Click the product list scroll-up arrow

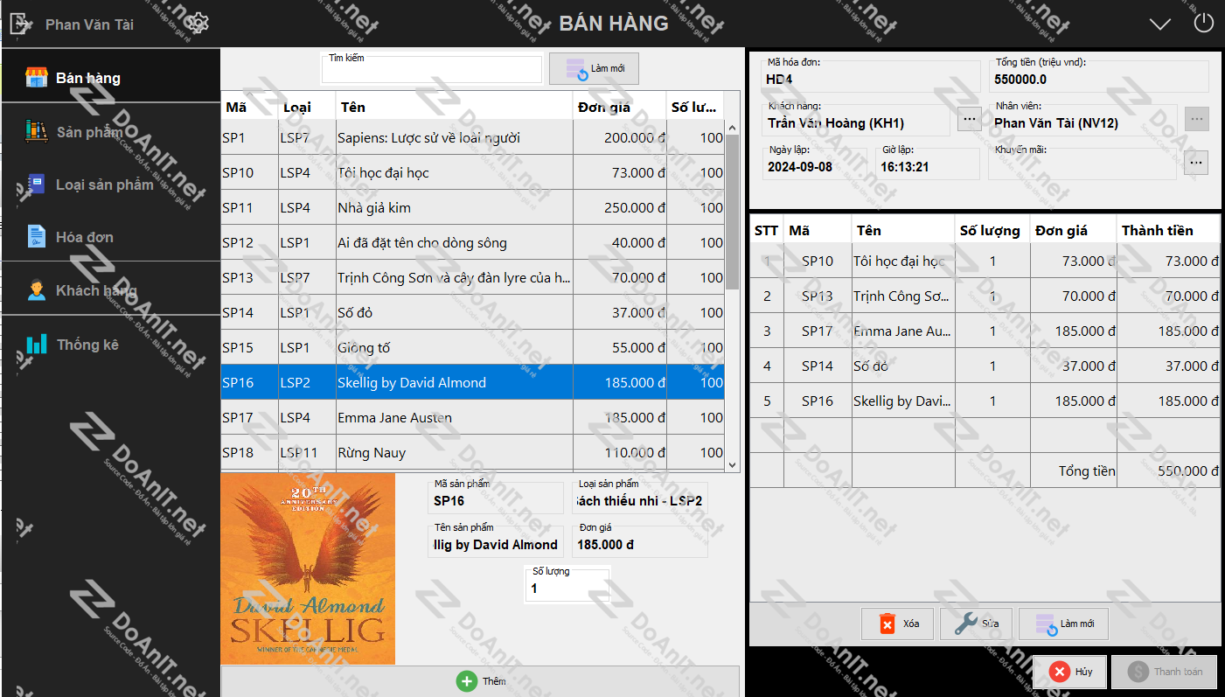click(733, 128)
